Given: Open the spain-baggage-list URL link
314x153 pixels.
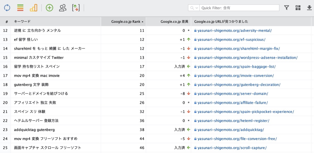Looking at the screenshot, I should click(236, 67).
